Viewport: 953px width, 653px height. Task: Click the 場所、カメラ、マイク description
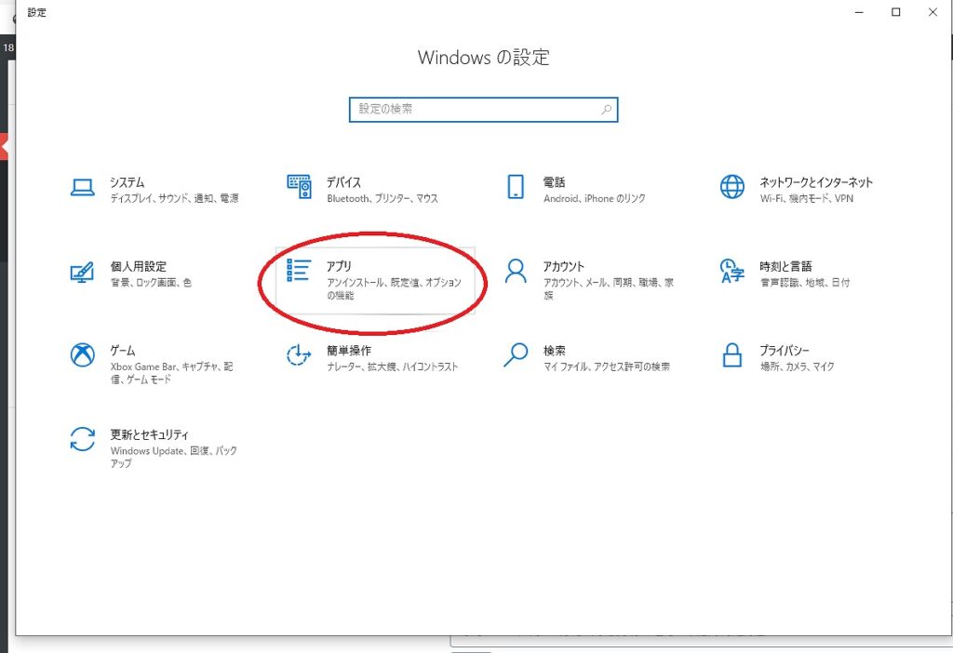[797, 366]
